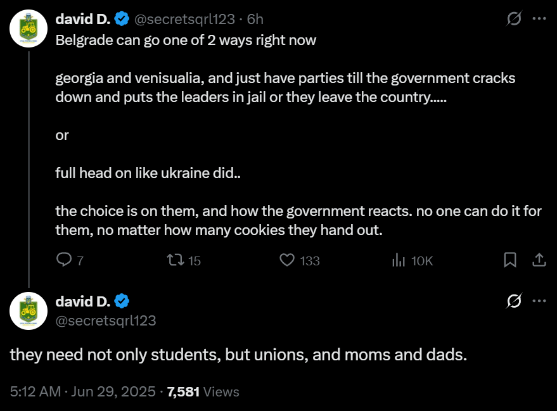The height and width of the screenshot is (411, 557).
Task: Open more options on the reply tweet
Action: pos(539,301)
